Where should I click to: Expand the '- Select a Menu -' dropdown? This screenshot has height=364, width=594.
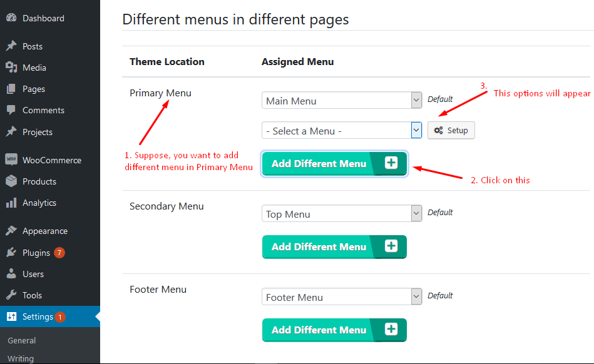click(341, 130)
